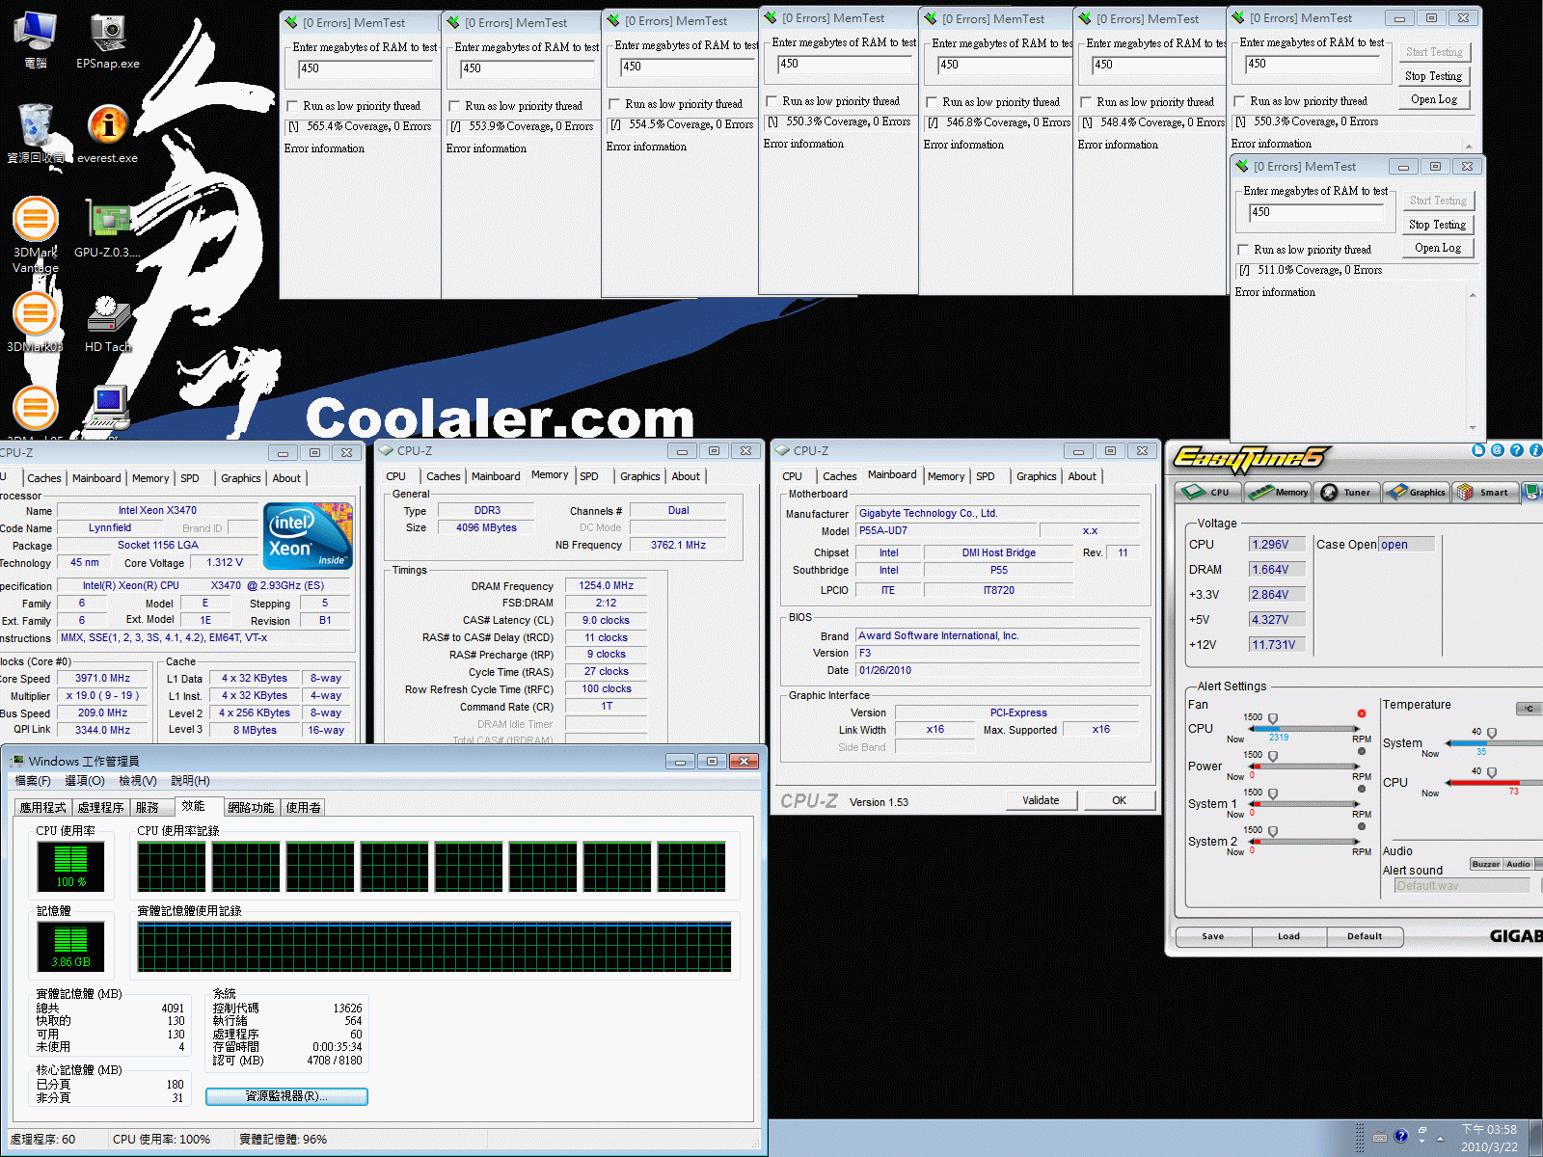Click Stop Testing in the 511.0% MemTest window
Image resolution: width=1543 pixels, height=1157 pixels.
(x=1437, y=225)
